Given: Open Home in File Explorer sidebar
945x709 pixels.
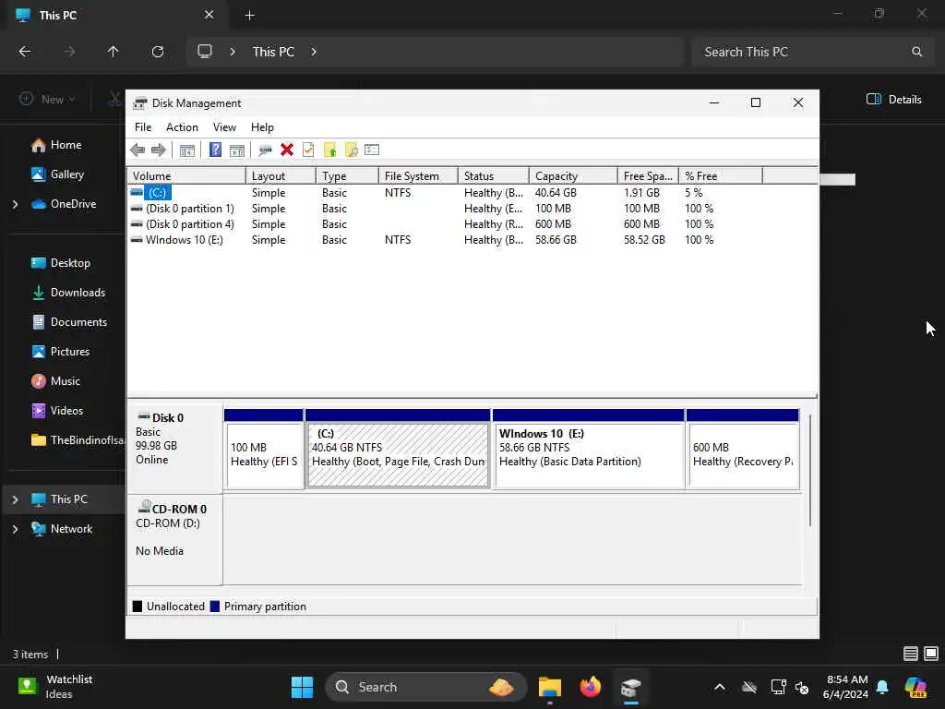Looking at the screenshot, I should pyautogui.click(x=56, y=145).
